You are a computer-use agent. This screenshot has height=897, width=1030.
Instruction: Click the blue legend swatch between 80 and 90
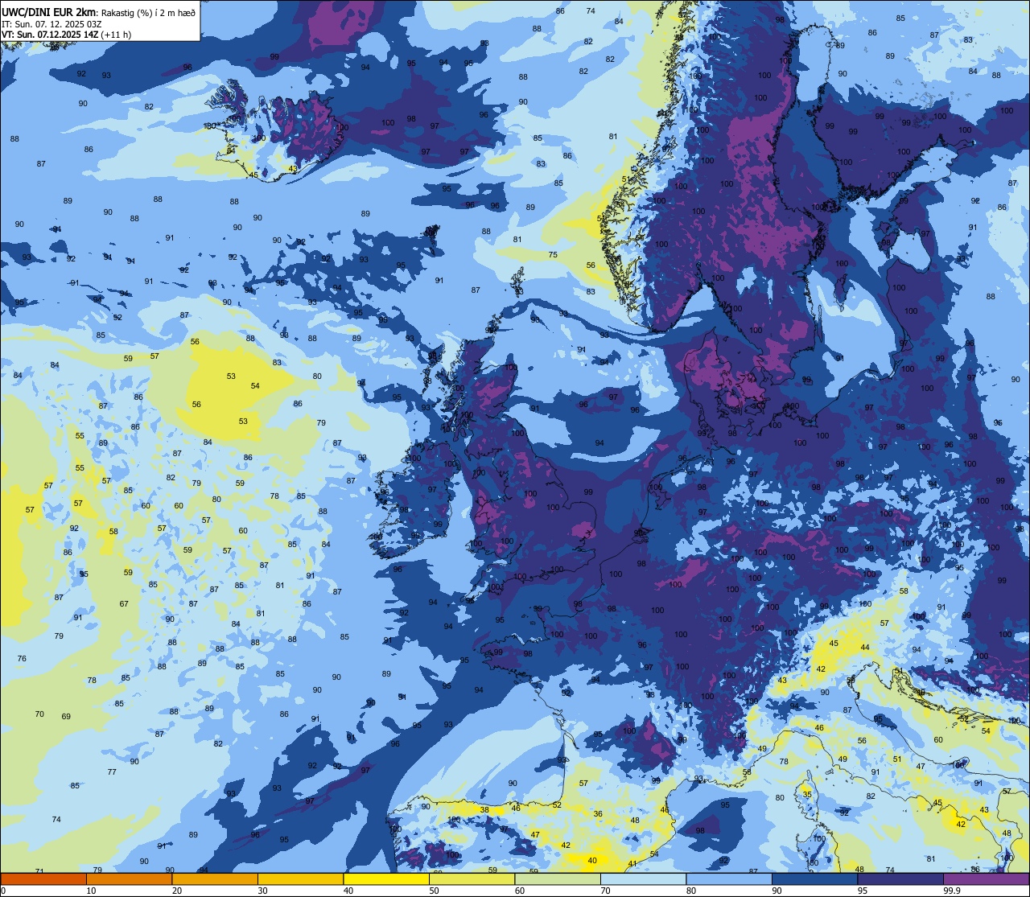click(x=729, y=879)
